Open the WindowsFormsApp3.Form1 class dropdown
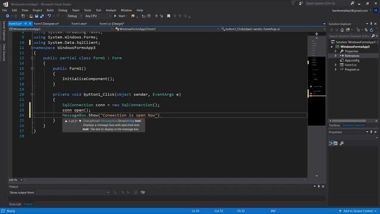The width and height of the screenshot is (380, 214). (x=167, y=29)
